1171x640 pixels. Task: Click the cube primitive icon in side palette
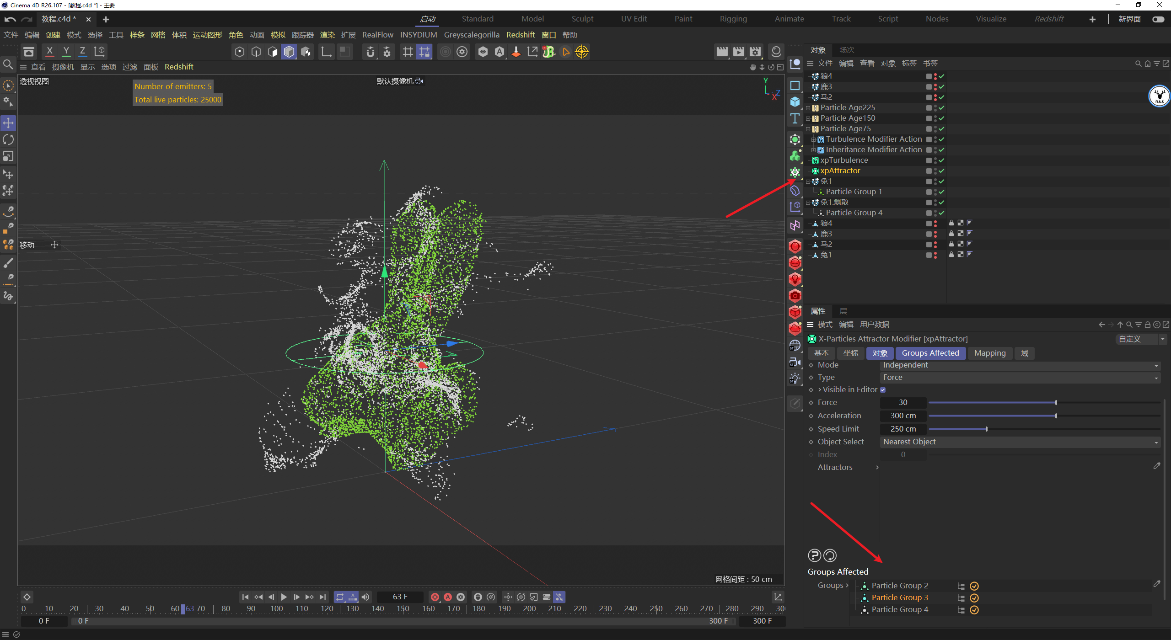point(795,101)
